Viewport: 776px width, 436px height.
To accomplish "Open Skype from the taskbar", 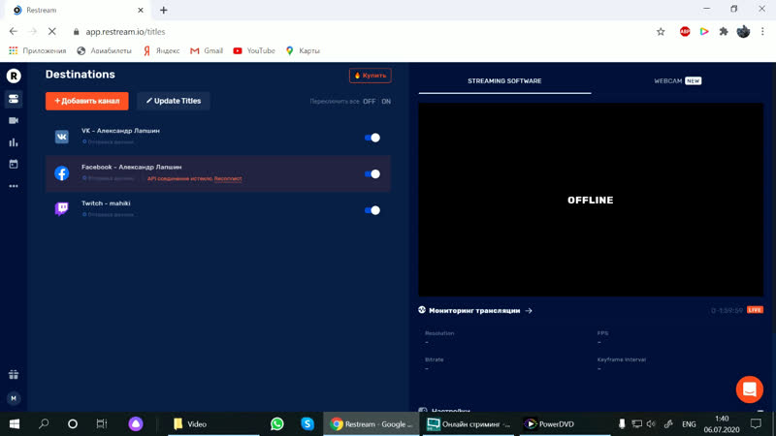I will (x=307, y=424).
